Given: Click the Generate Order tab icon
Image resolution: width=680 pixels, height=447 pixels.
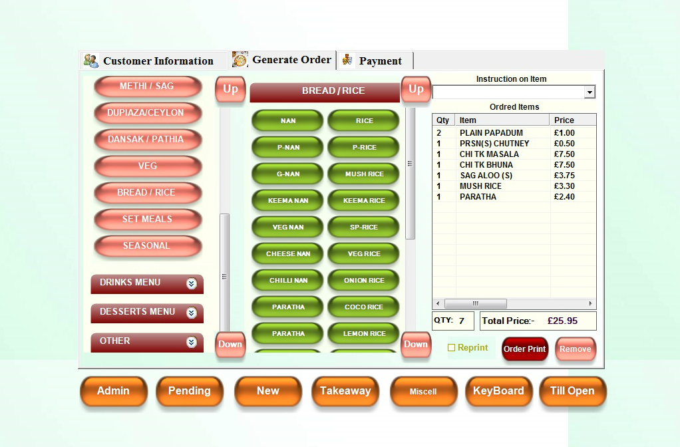Looking at the screenshot, I should (240, 59).
